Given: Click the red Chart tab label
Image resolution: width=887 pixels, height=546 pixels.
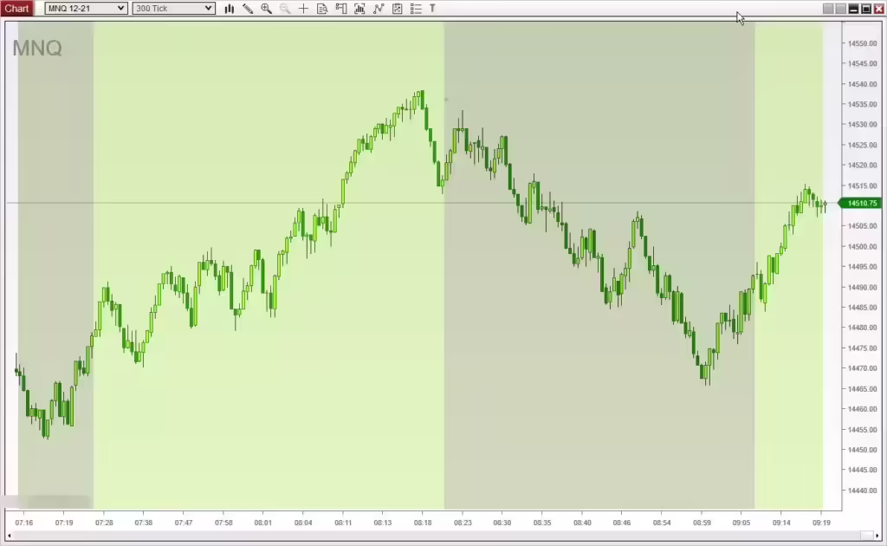Looking at the screenshot, I should click(16, 9).
